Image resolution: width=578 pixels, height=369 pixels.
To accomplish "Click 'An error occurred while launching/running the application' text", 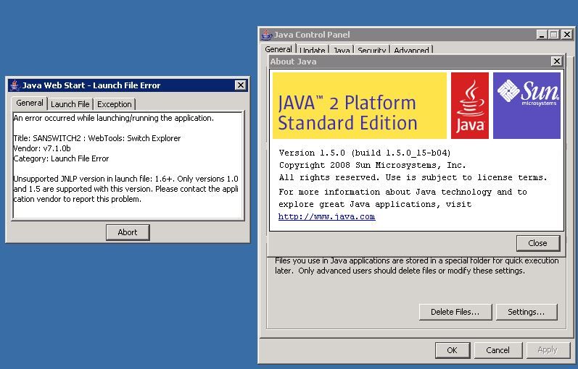I will point(114,118).
